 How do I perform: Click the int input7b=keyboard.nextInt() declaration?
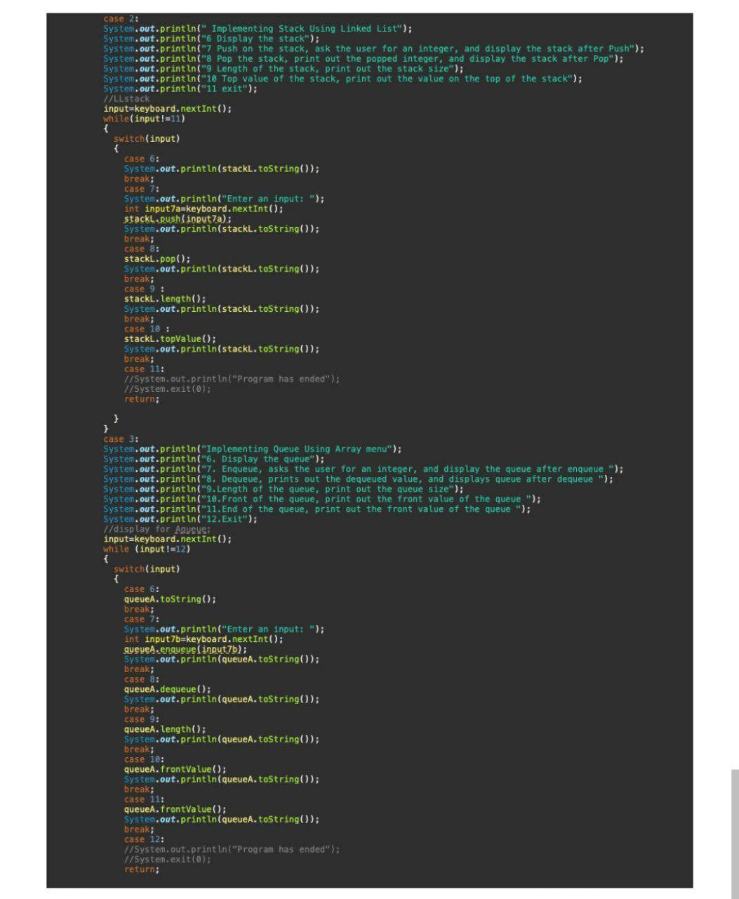pos(202,638)
